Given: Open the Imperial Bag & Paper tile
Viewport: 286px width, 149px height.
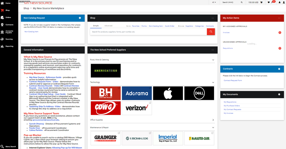Looking at the screenshot, I should (x=168, y=138).
